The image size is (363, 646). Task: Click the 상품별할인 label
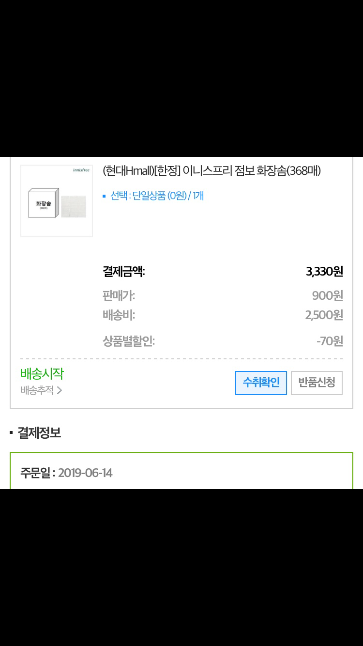[x=129, y=341]
